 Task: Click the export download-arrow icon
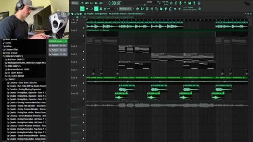199,3
